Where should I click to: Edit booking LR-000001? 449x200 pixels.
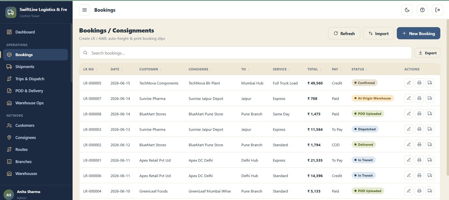(x=409, y=160)
